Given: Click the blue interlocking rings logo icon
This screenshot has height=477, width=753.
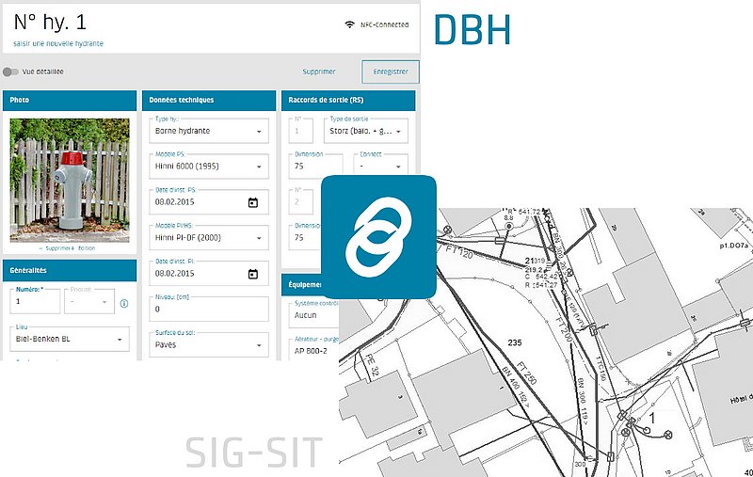Looking at the screenshot, I should click(x=379, y=237).
